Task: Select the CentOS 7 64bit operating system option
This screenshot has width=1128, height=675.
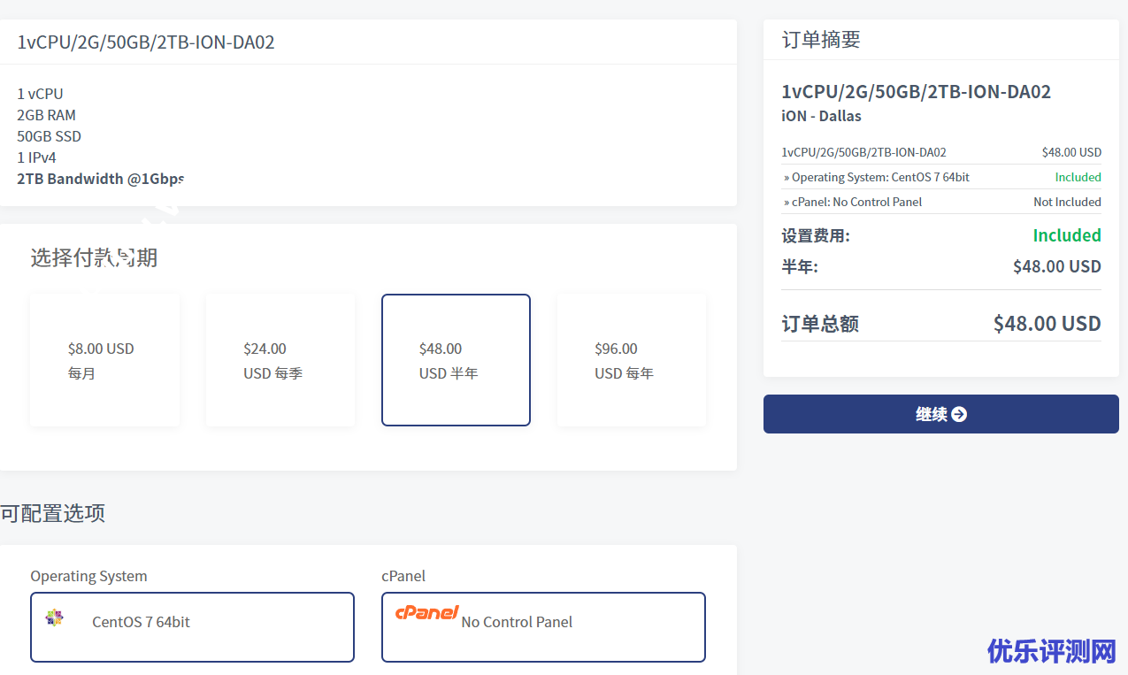Action: pyautogui.click(x=192, y=627)
